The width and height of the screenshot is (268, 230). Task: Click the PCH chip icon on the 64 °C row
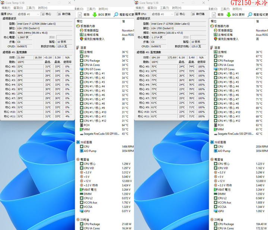point(82,125)
